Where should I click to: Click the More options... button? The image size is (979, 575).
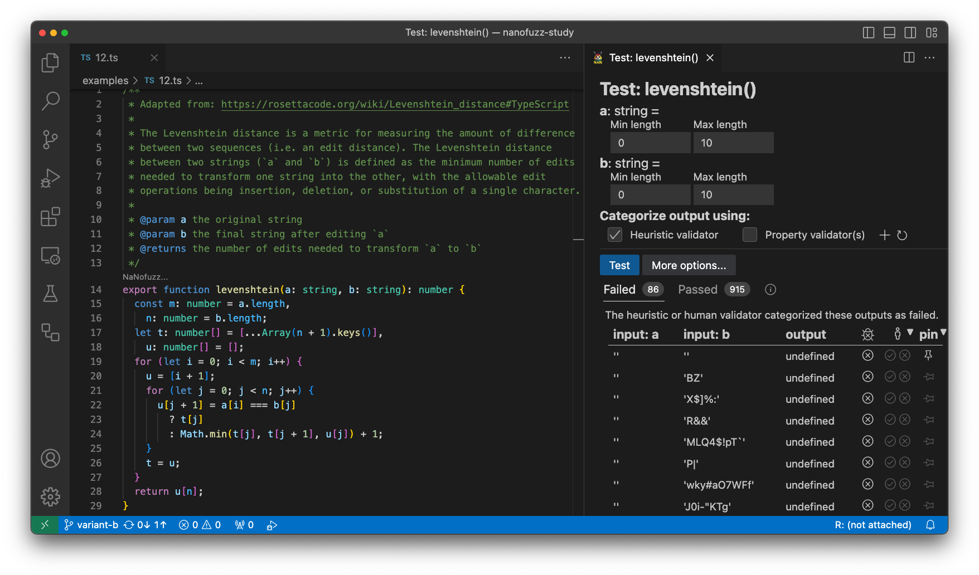click(x=689, y=265)
